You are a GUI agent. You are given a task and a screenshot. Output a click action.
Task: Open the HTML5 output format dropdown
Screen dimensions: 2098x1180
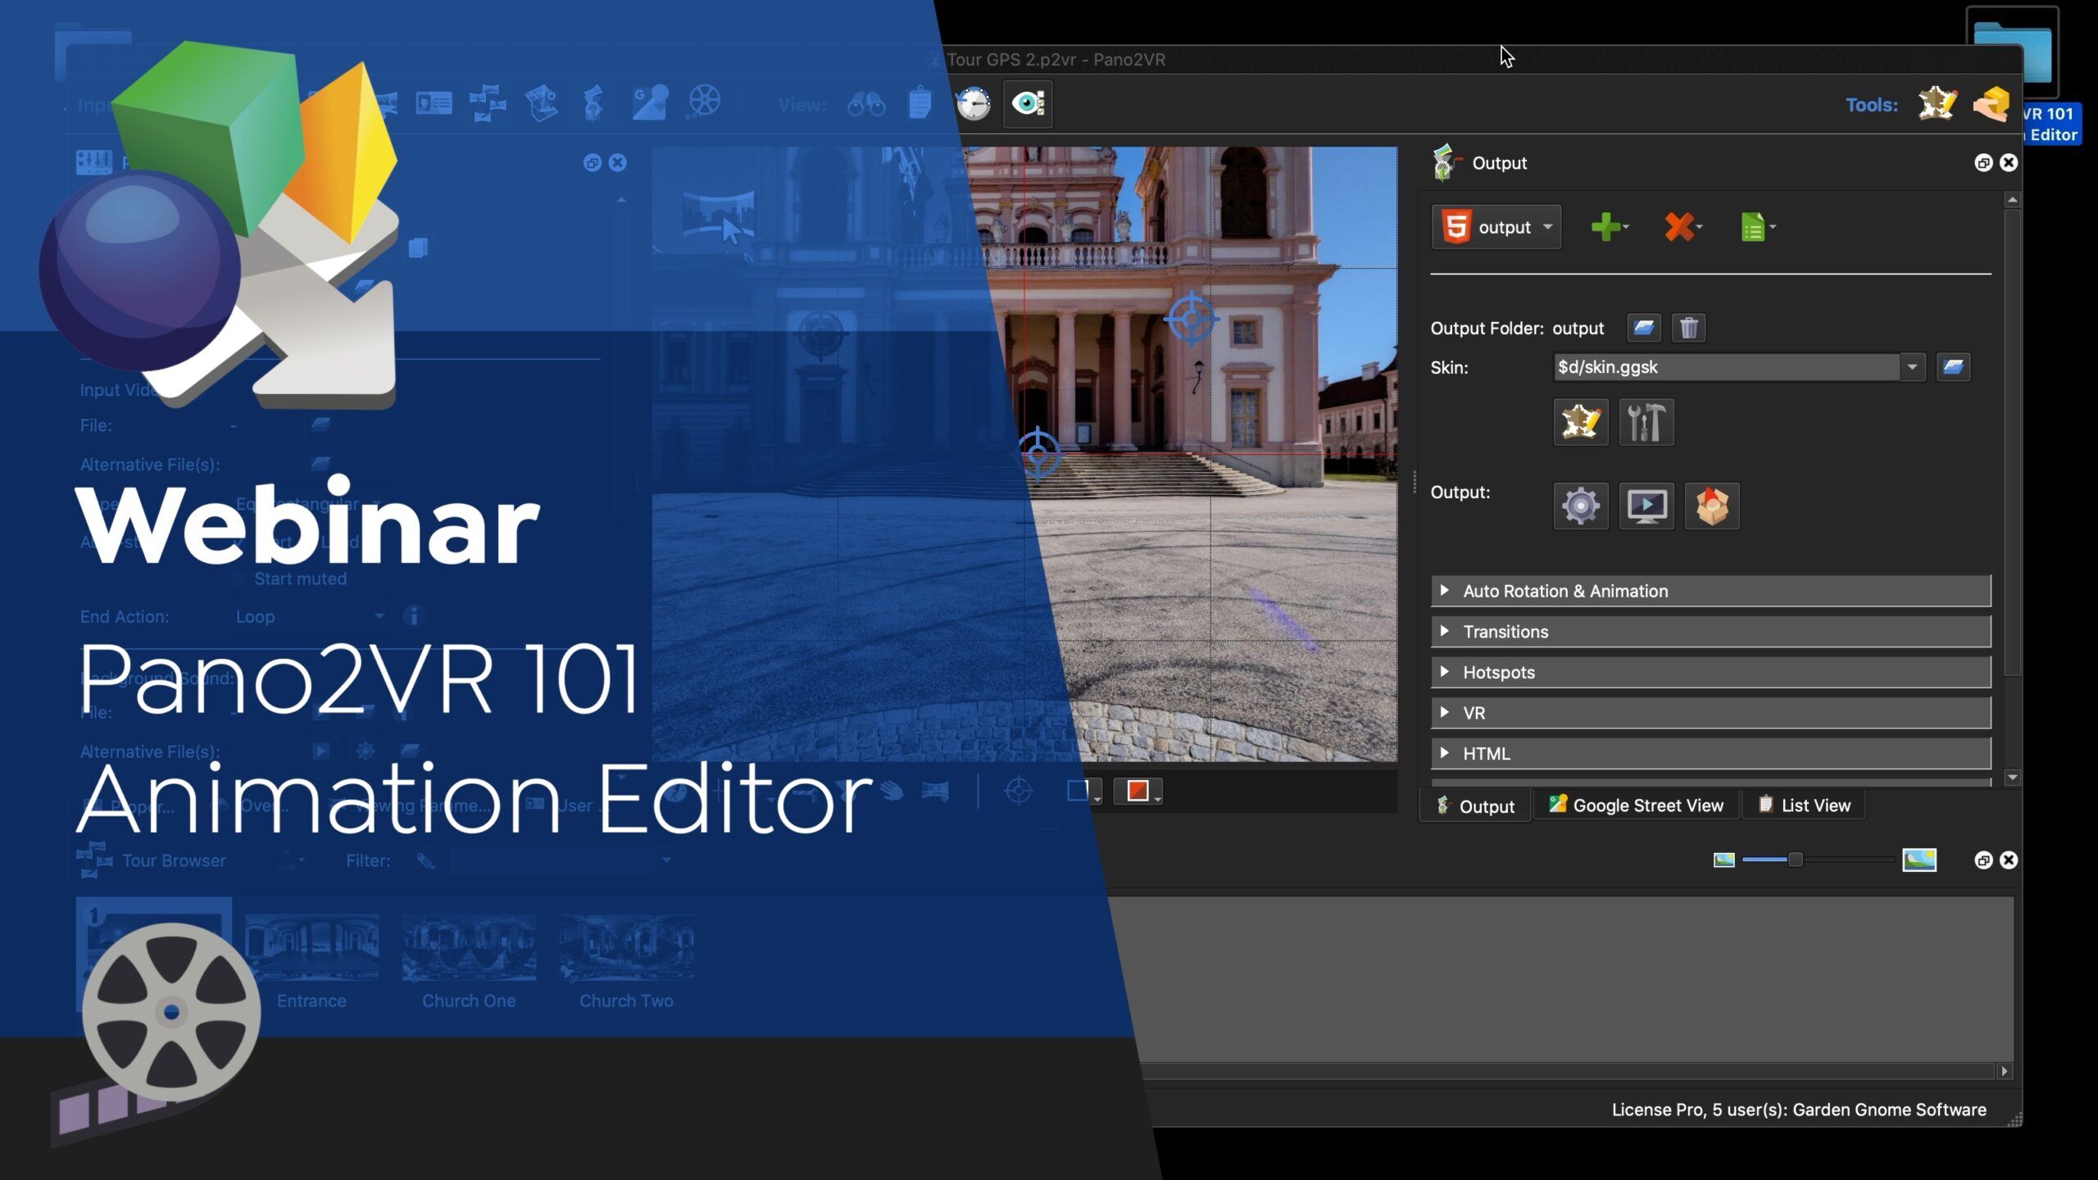coord(1496,227)
